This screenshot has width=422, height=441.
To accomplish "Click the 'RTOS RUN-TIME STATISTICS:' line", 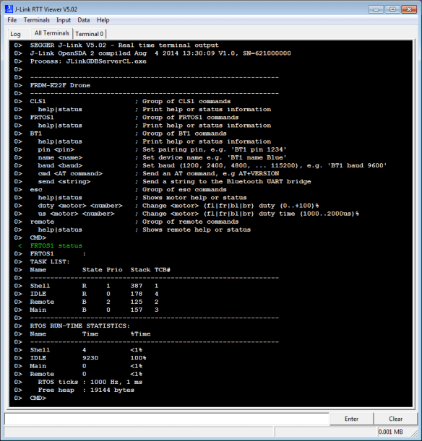I will click(x=80, y=326).
